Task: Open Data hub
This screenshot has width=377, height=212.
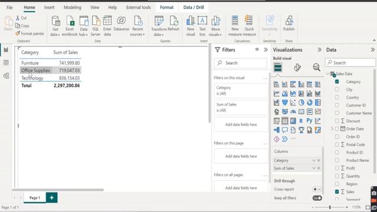Action: tap(84, 26)
